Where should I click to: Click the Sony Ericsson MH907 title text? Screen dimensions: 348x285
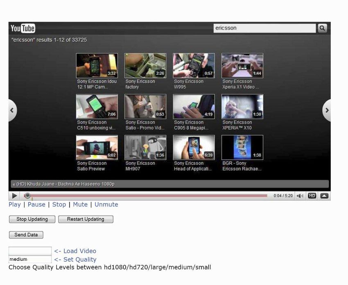point(140,166)
